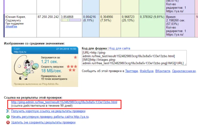
Task: Click the single red star next to Загружается за
Action: pyautogui.click(x=75, y=57)
